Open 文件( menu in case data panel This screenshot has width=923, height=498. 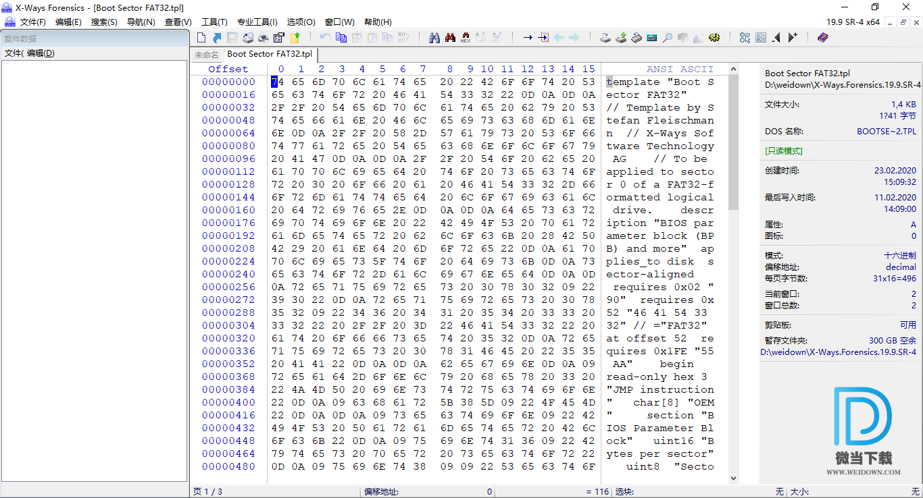click(x=14, y=53)
